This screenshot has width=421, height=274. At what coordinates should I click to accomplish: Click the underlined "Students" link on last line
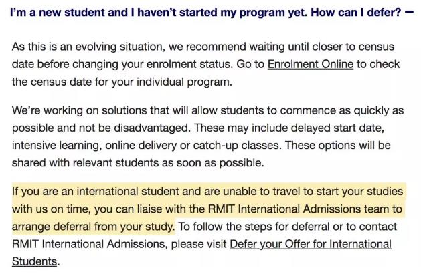[x=34, y=261]
